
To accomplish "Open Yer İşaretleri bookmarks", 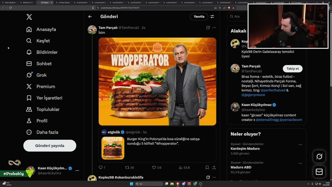I will click(44, 98).
